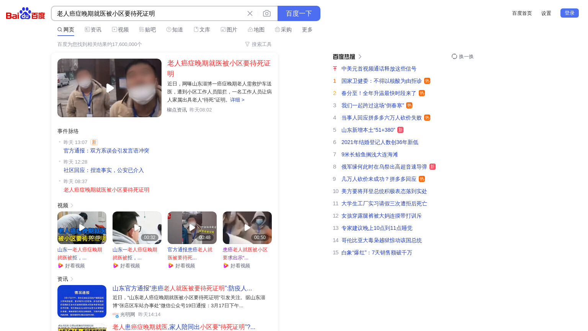Open hot search 哥伦比亚大毒枭越狱惊动该国总统
This screenshot has height=331, width=588.
click(x=382, y=240)
